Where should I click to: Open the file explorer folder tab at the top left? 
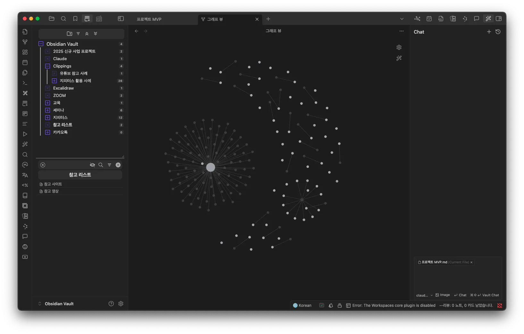tap(52, 19)
